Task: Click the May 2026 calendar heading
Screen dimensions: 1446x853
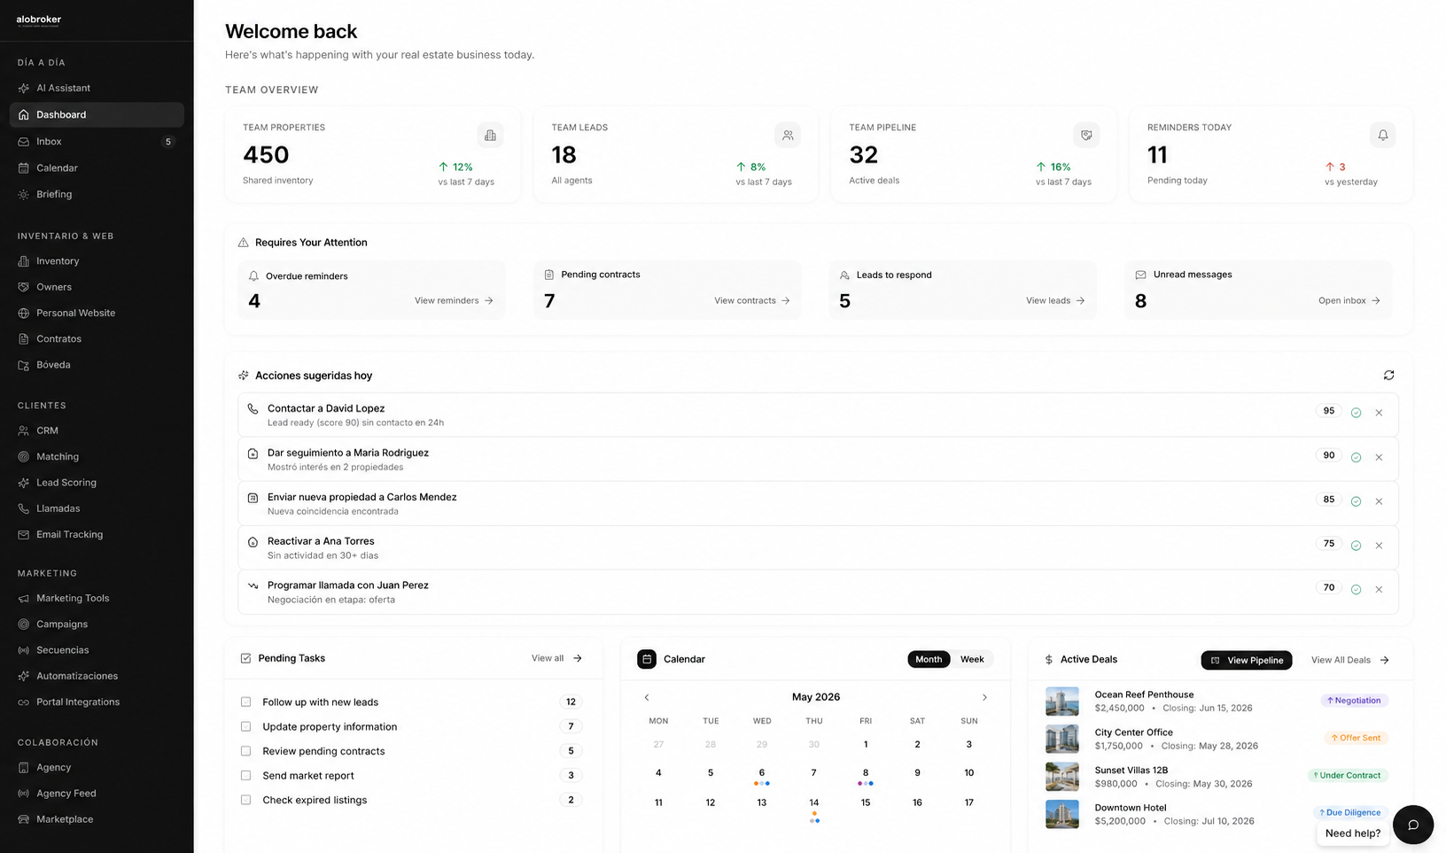Action: (x=816, y=697)
